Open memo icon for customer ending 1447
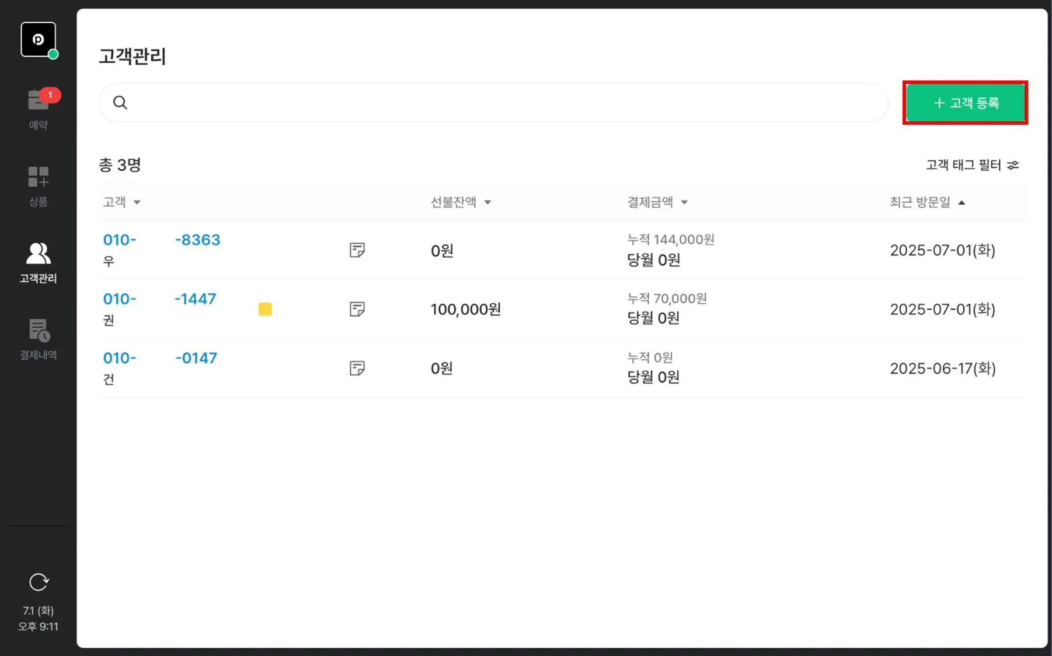 [357, 309]
